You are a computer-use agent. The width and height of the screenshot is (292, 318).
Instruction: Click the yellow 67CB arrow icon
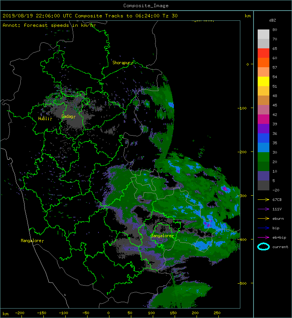263,199
